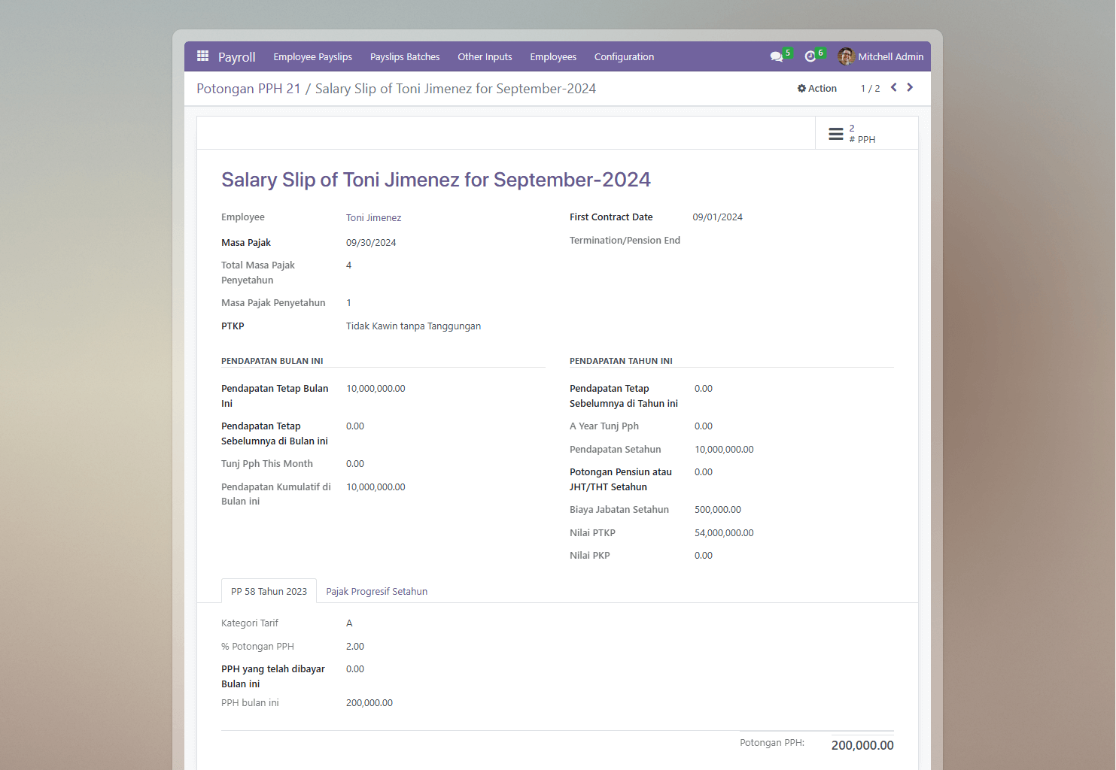Go to next record arrow
The image size is (1116, 770).
pyautogui.click(x=910, y=87)
